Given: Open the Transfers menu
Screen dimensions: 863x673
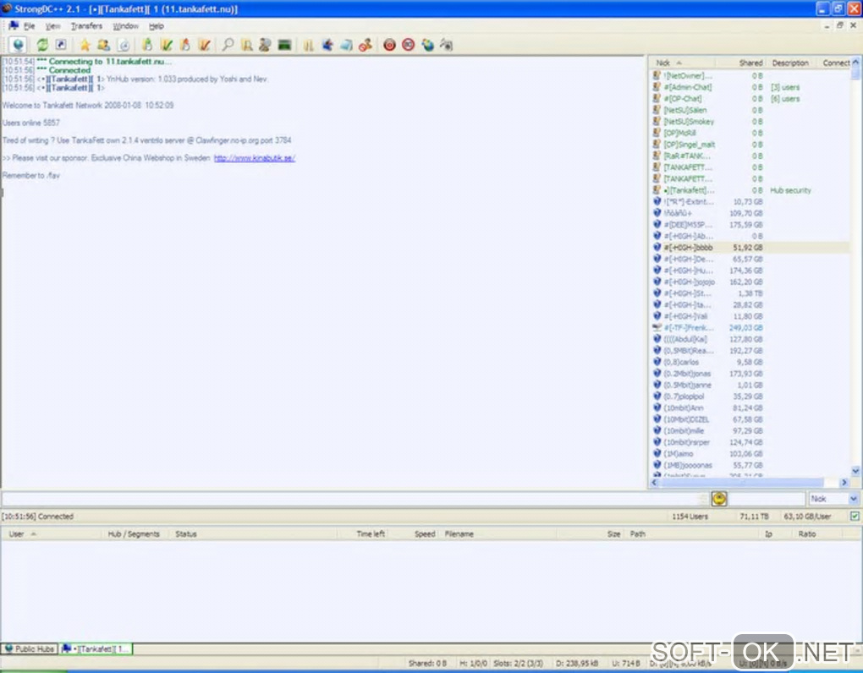Looking at the screenshot, I should 86,26.
